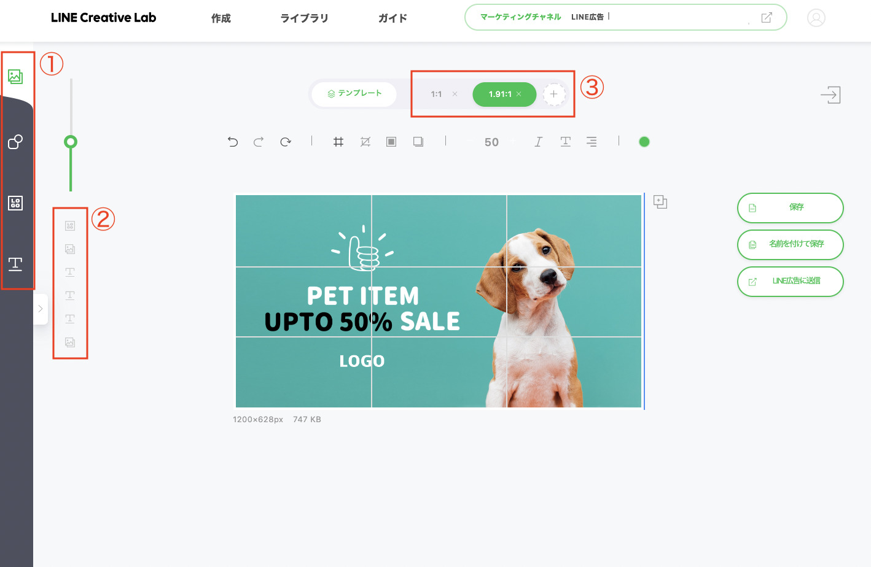Choose the text tool in sidebar
The image size is (871, 567).
pyautogui.click(x=15, y=264)
